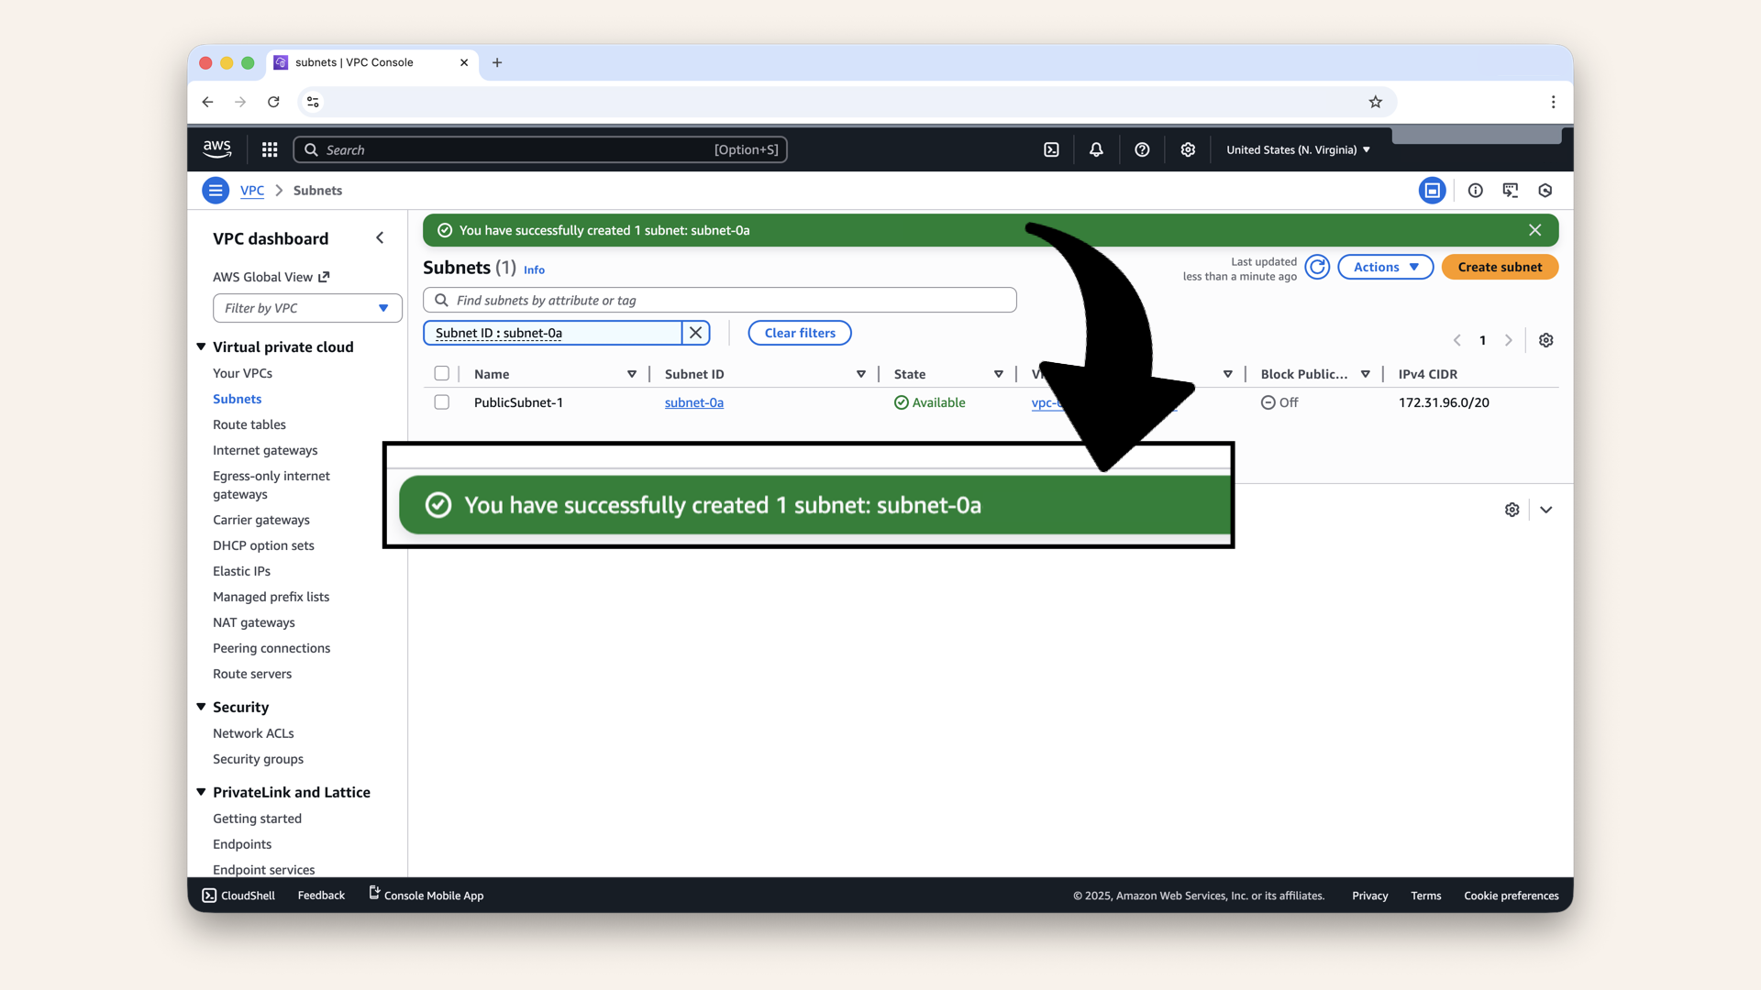Open the notifications bell
Screen dimensions: 1761x990
click(1096, 148)
